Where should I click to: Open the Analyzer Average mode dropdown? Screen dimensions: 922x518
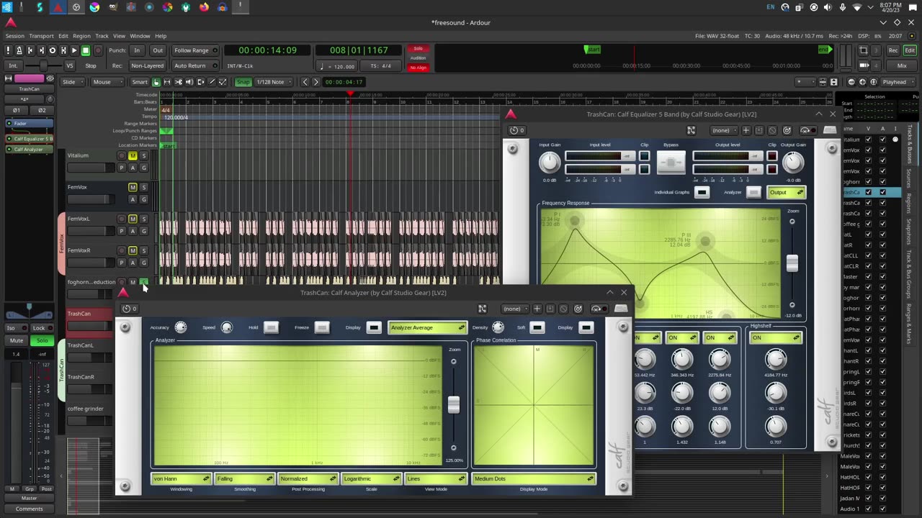[427, 328]
